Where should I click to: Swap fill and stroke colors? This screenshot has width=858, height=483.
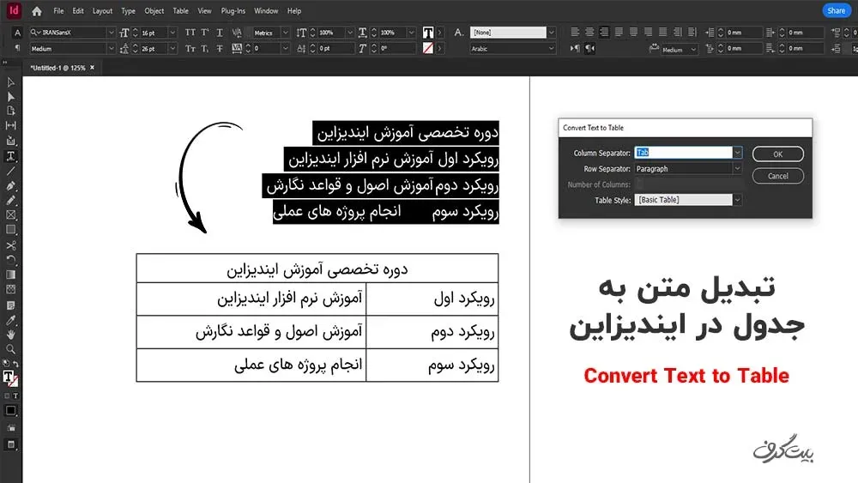[15, 364]
